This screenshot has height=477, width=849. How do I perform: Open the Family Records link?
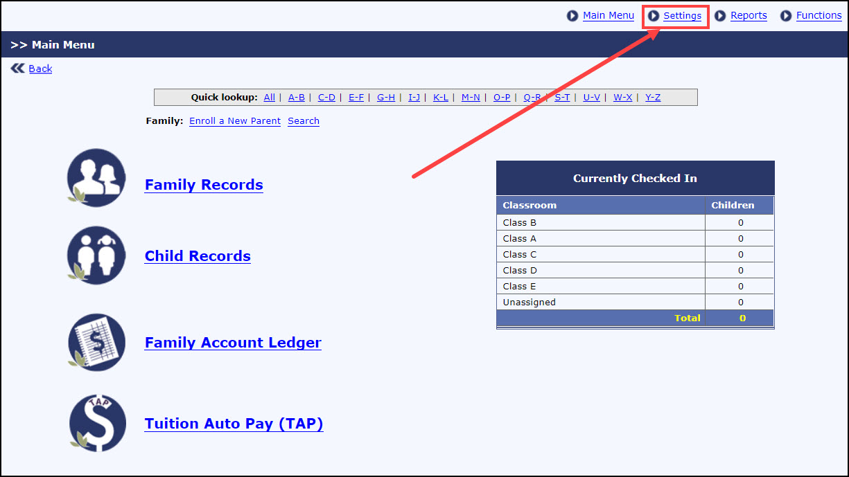click(x=204, y=185)
